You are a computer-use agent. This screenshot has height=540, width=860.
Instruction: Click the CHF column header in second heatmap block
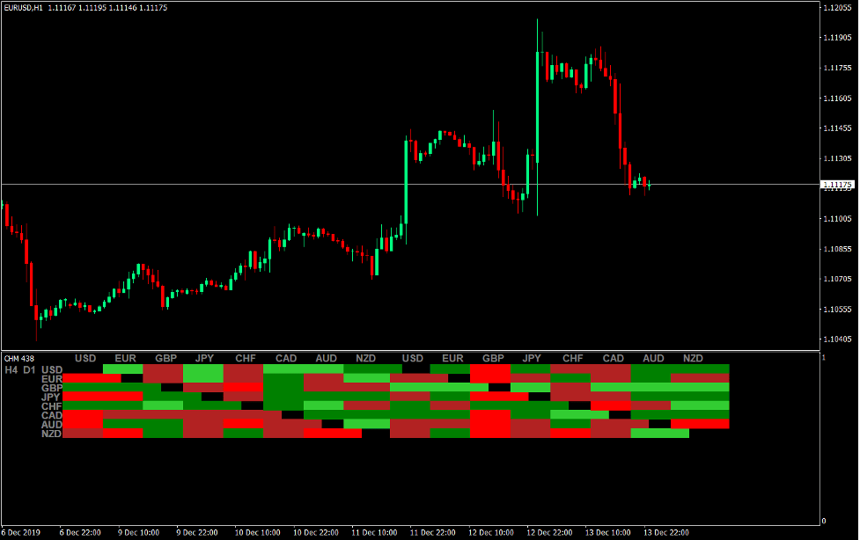click(x=572, y=358)
